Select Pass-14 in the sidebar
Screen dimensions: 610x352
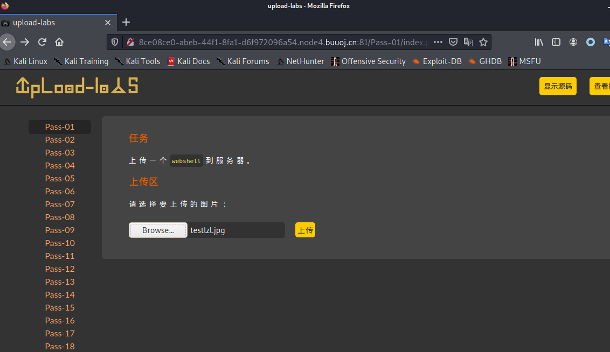pos(59,295)
